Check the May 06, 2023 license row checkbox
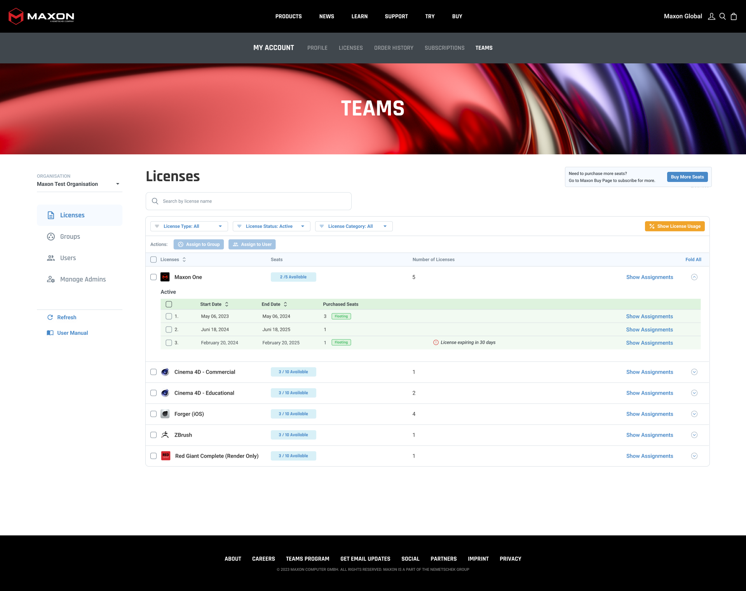 169,316
